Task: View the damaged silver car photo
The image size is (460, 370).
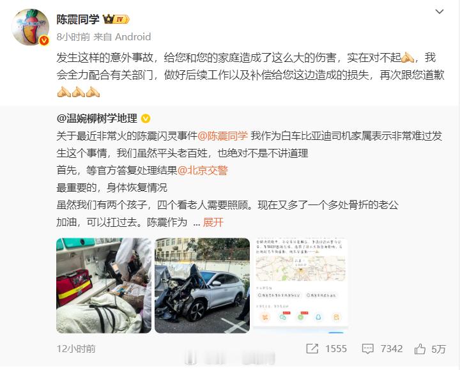Action: point(202,286)
